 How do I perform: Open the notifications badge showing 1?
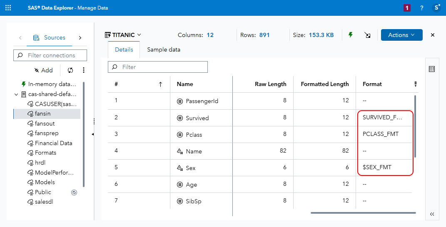click(407, 8)
